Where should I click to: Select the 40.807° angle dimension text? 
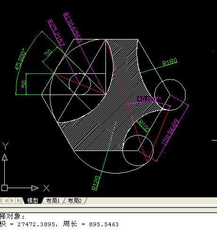pyautogui.click(x=149, y=99)
